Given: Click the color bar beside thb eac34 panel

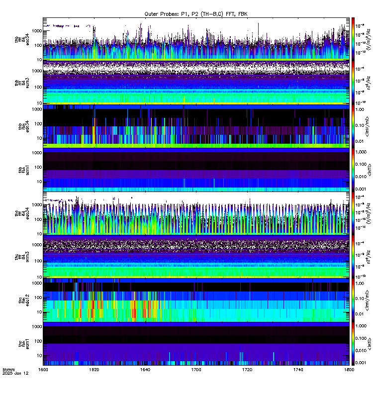Looking at the screenshot, I should click(x=353, y=39).
